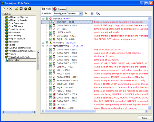154x122 pixels.
Task: Click the Severe rule set toad icon
Action: pyautogui.click(x=6, y=45)
